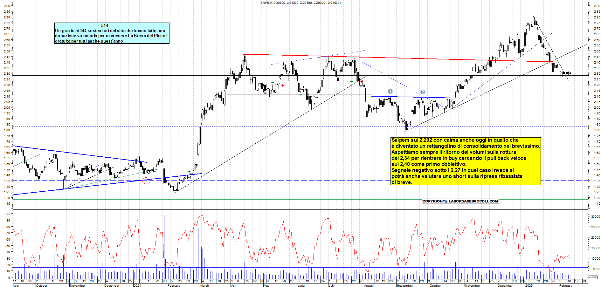Click the 'March' label on time axis
601x287 pixels.
click(204, 285)
